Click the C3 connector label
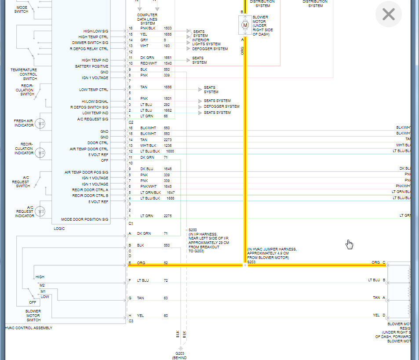This screenshot has height=360, width=419. click(131, 321)
